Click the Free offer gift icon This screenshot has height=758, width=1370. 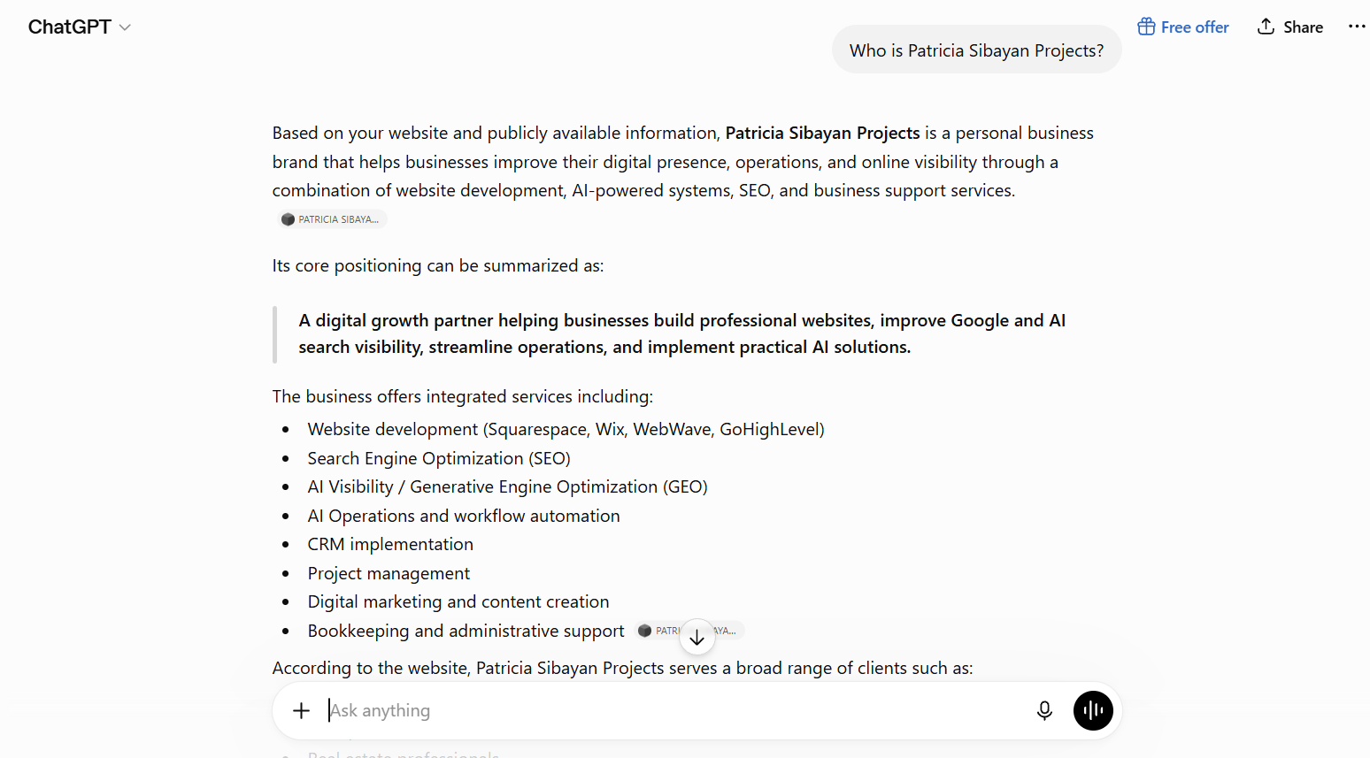(x=1146, y=27)
